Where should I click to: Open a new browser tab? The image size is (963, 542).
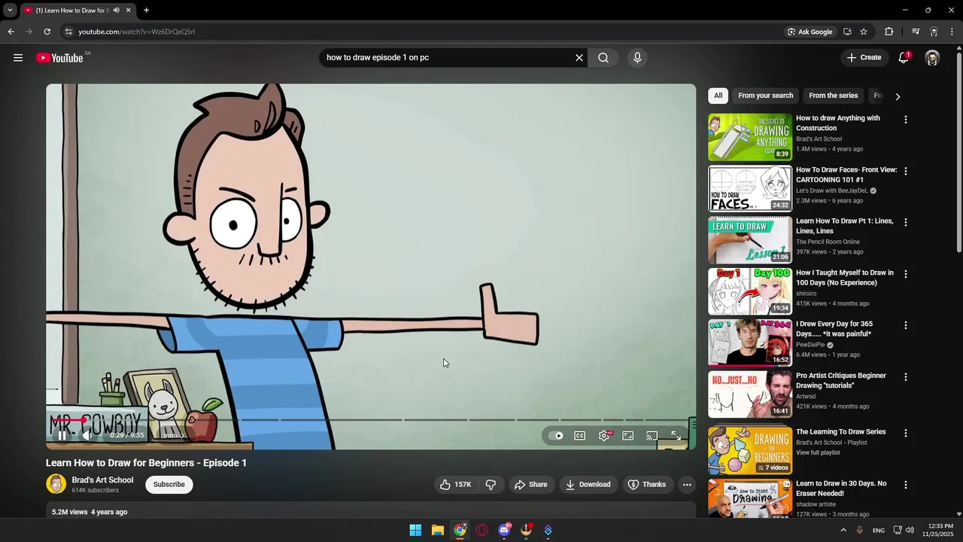(146, 11)
